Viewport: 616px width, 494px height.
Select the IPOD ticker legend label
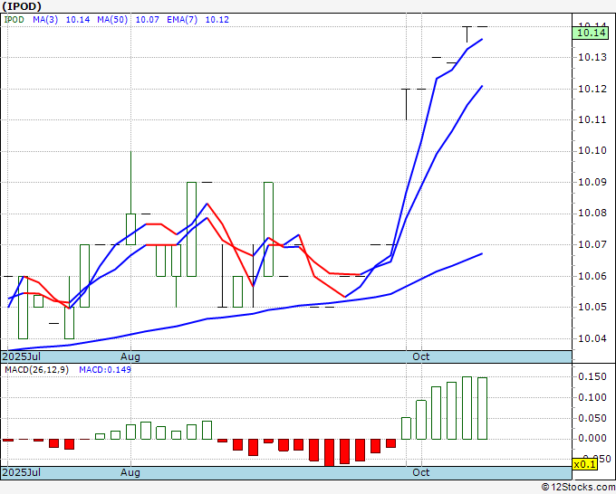[14, 20]
